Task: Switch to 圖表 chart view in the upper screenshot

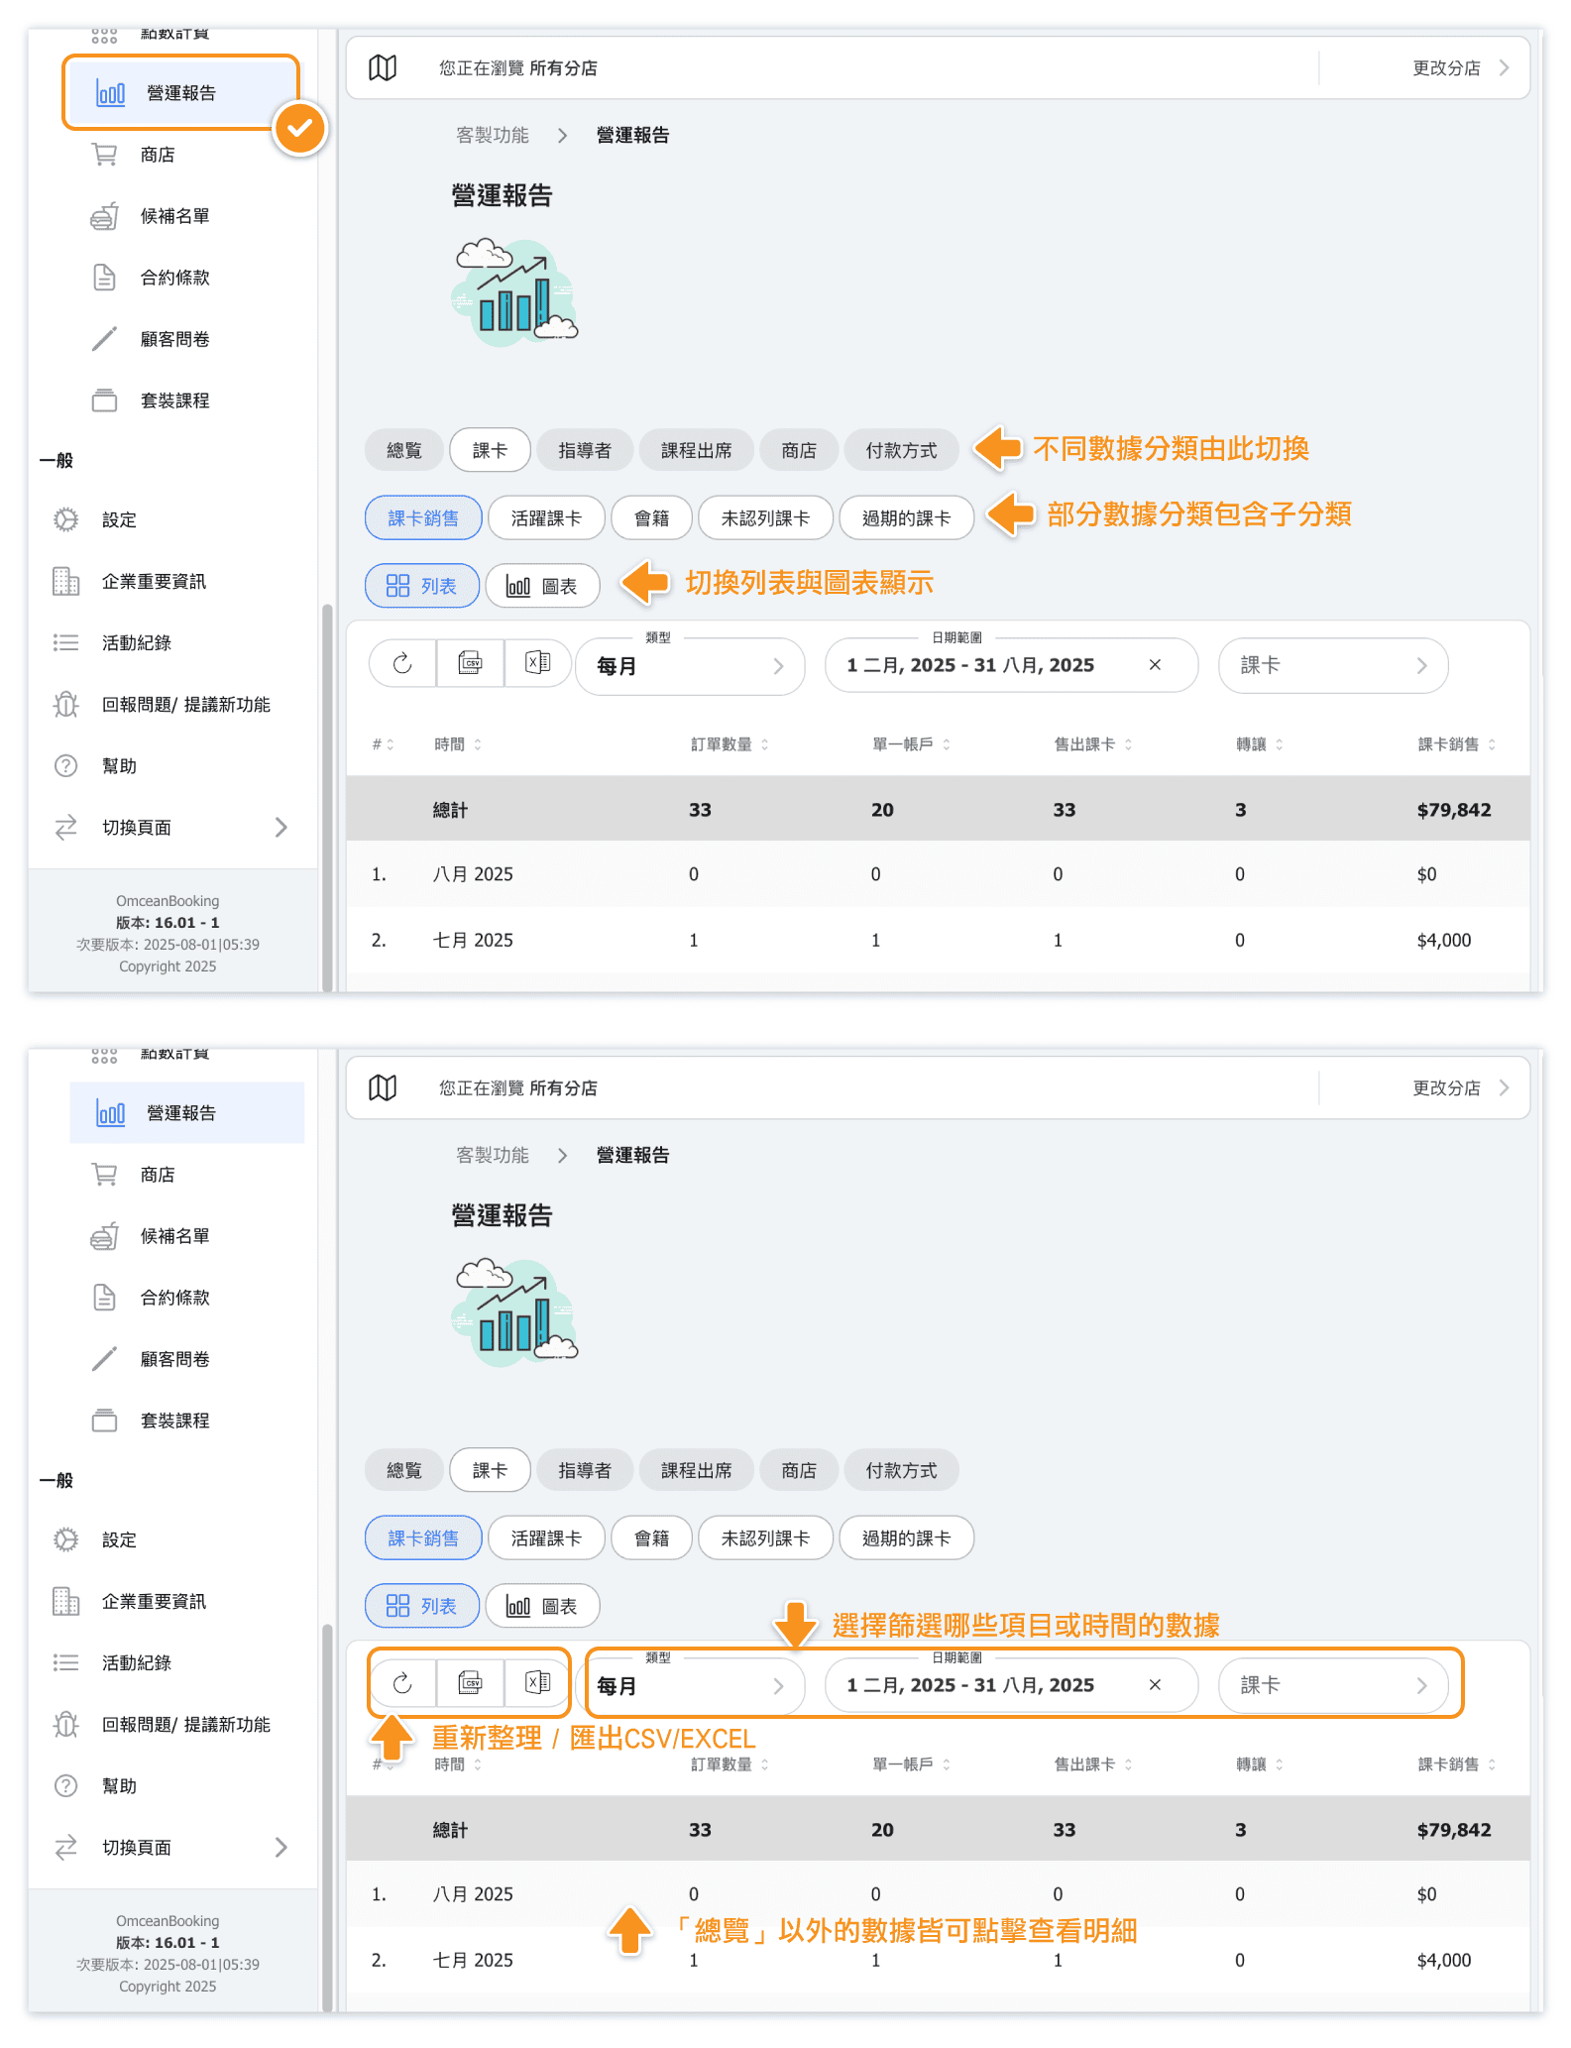Action: [x=542, y=586]
